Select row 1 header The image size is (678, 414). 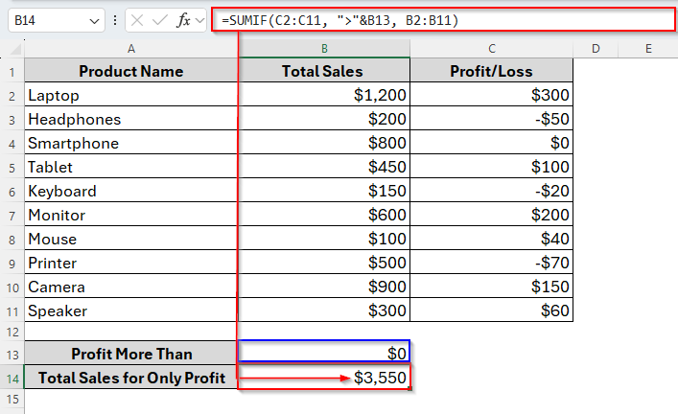click(12, 72)
